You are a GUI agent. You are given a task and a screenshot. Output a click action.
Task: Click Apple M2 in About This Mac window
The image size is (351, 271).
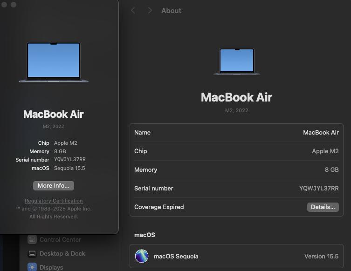click(x=66, y=143)
